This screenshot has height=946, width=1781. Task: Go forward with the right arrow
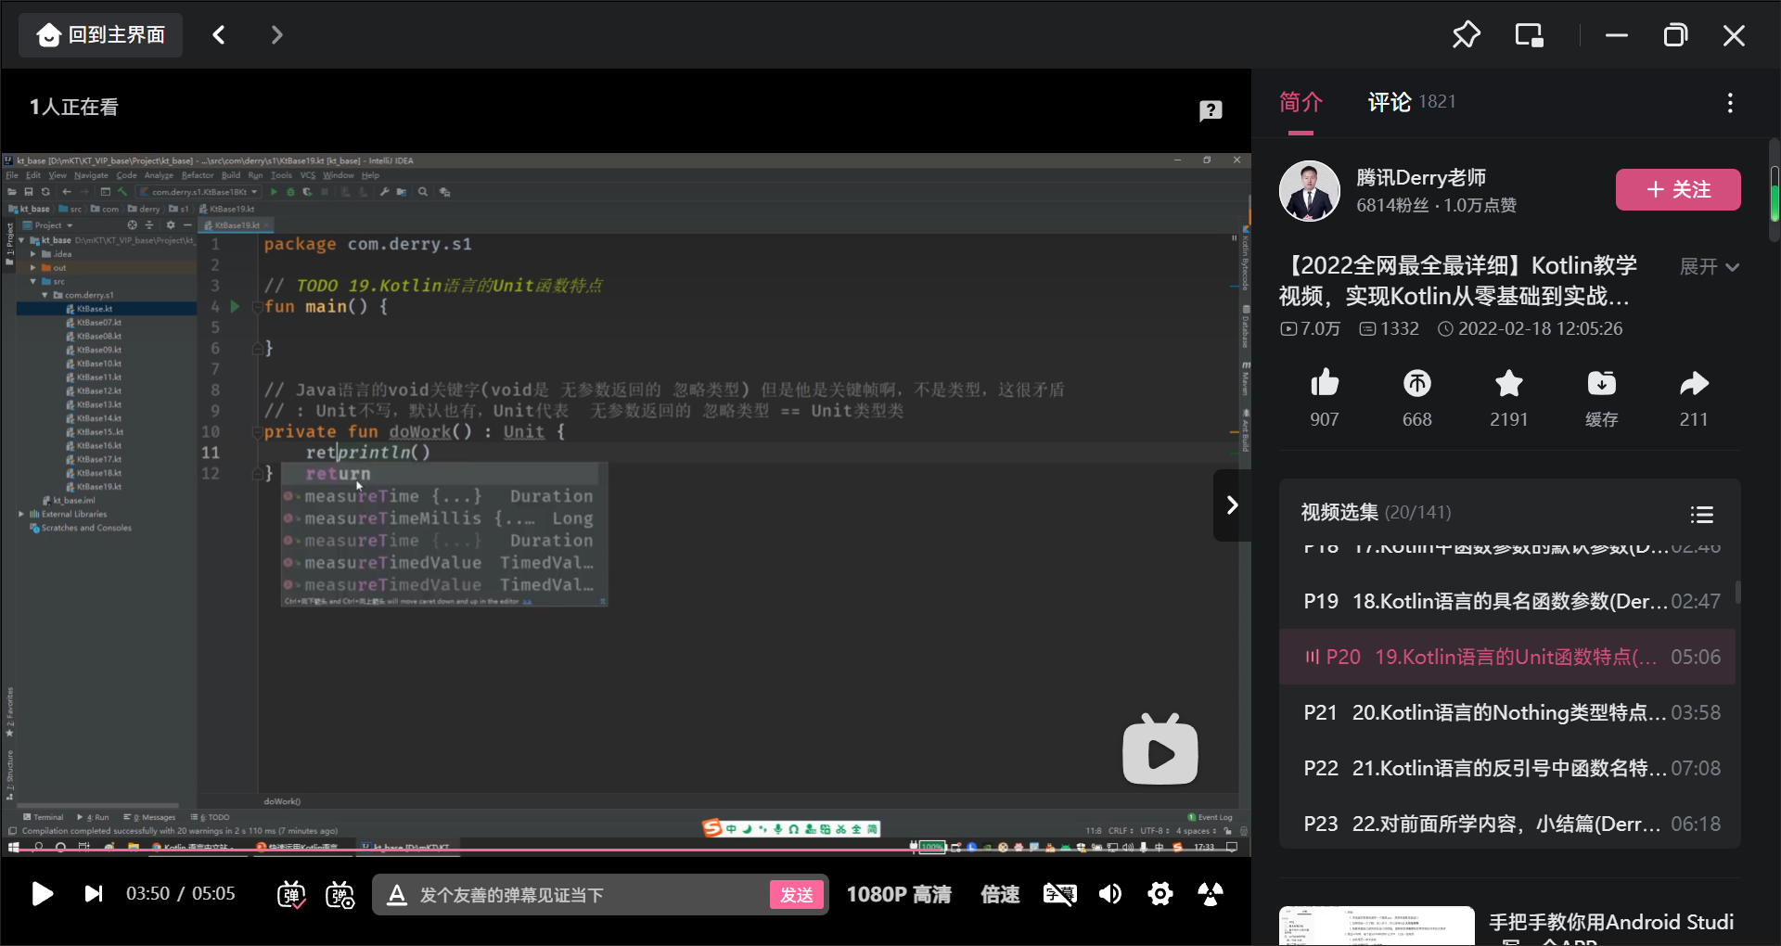276,35
